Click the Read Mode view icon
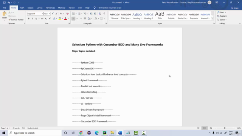 (198, 128)
